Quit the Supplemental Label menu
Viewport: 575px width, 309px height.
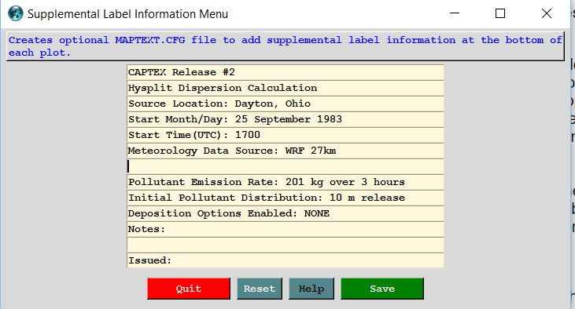pyautogui.click(x=189, y=289)
